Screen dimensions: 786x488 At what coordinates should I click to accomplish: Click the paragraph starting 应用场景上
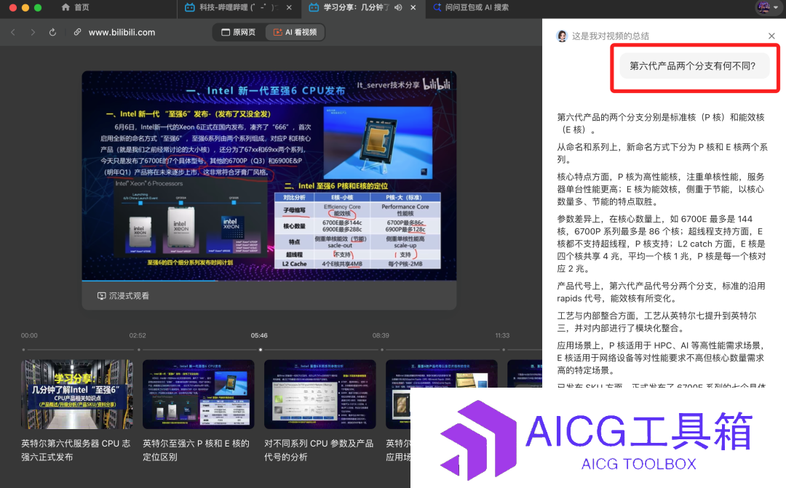(661, 358)
